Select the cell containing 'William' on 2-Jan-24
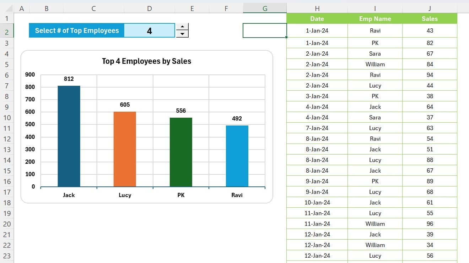Viewport: 469px width, 263px height. [x=374, y=64]
